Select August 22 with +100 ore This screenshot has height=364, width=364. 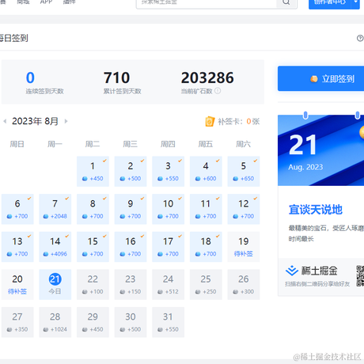point(93,285)
